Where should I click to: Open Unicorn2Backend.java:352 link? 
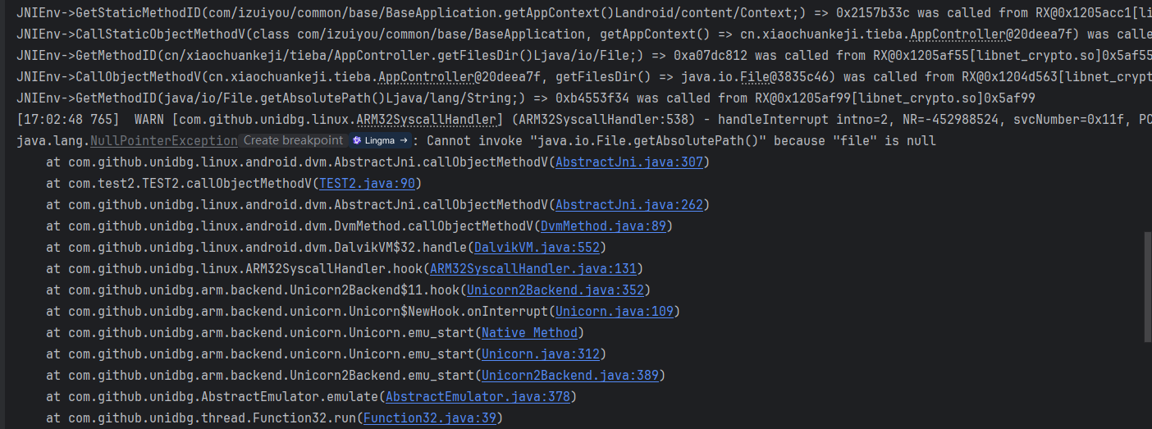click(x=556, y=290)
